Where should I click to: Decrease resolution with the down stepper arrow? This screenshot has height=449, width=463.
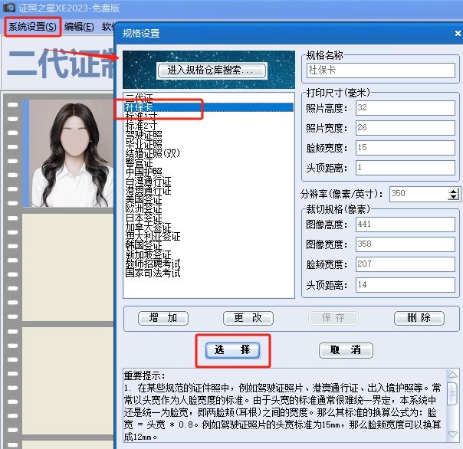tap(453, 197)
